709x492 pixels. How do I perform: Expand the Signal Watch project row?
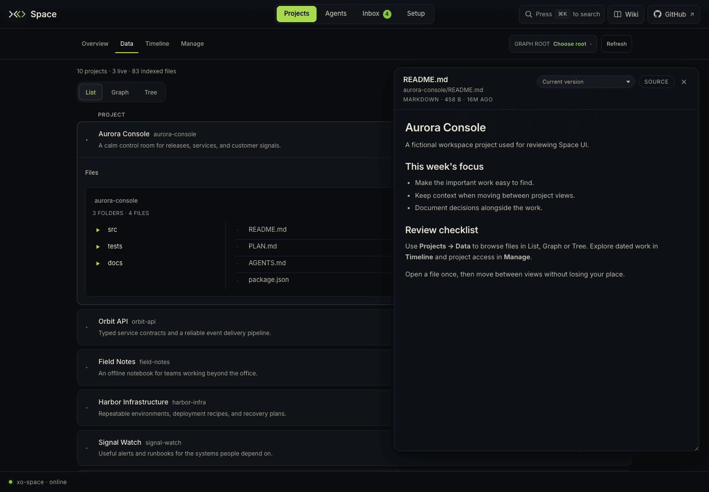pos(235,448)
